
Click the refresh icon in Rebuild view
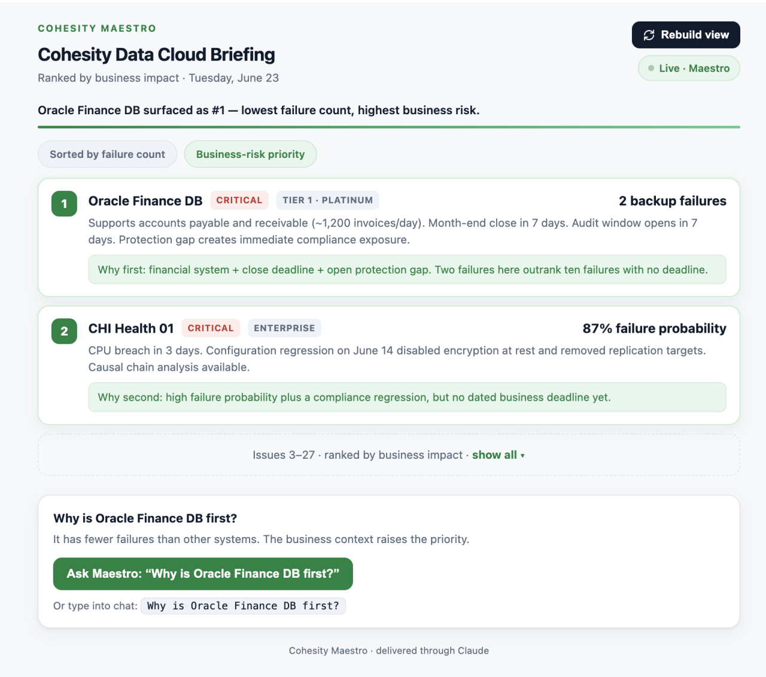(x=649, y=35)
